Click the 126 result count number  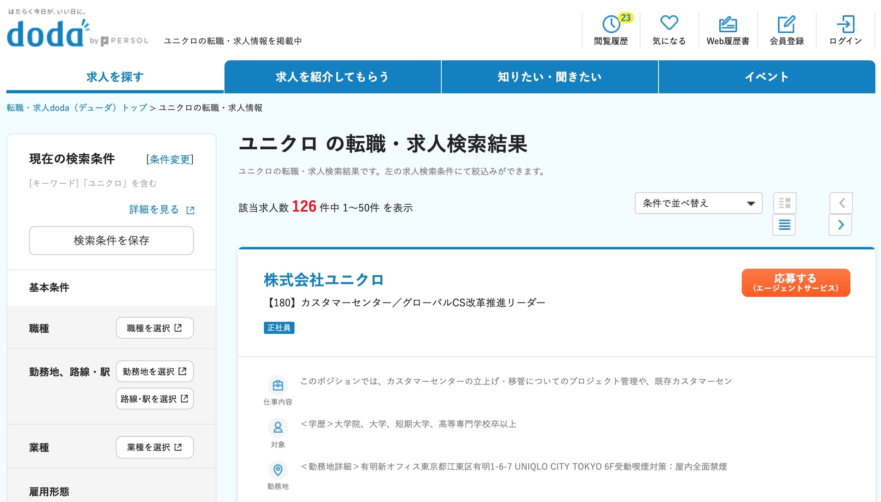(x=304, y=206)
